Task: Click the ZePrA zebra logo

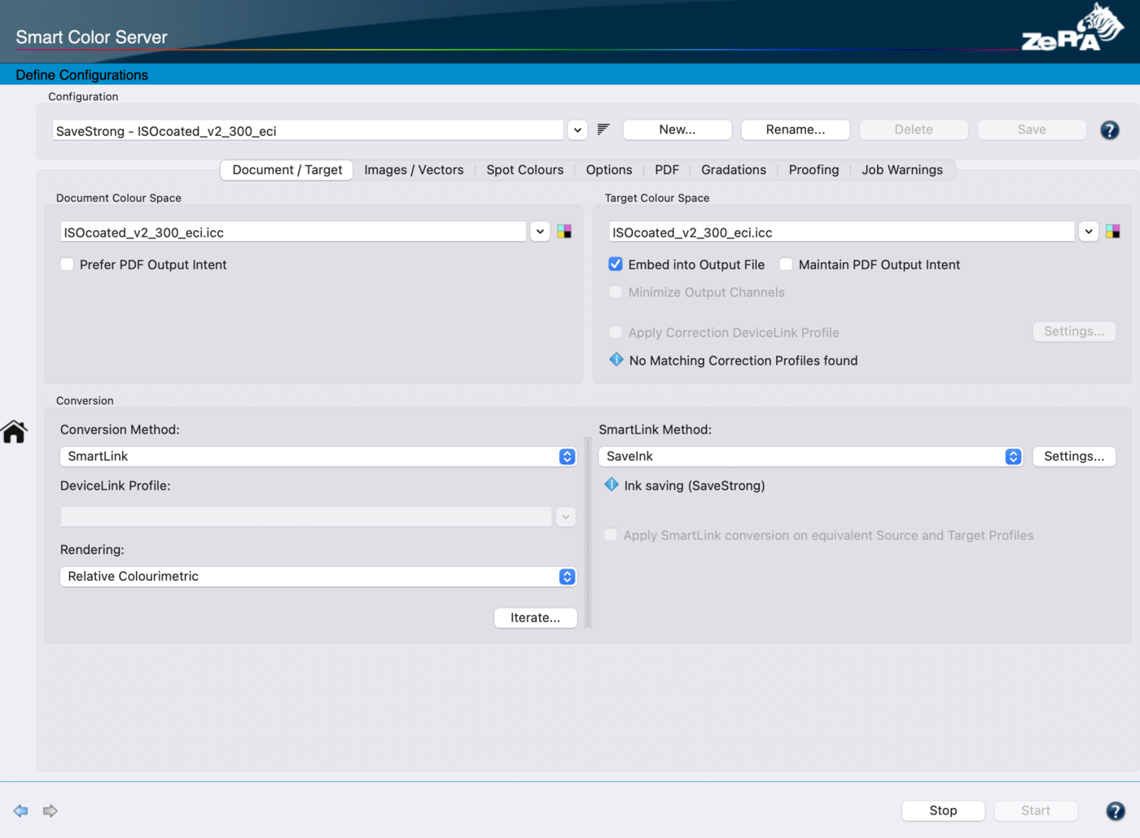Action: [x=1072, y=28]
